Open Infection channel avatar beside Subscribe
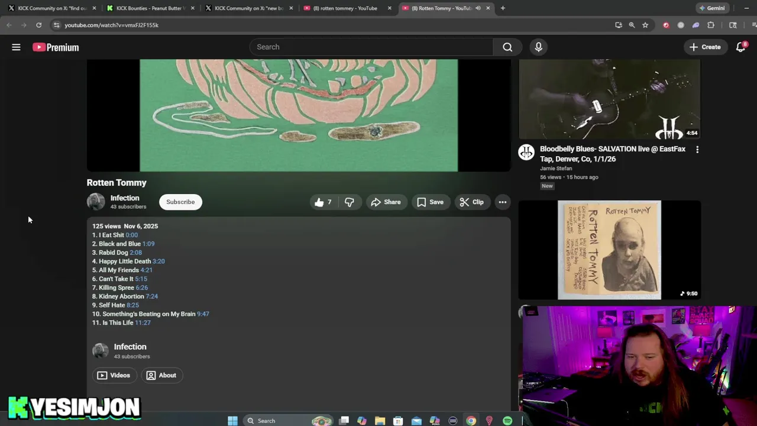757x426 pixels. [96, 202]
